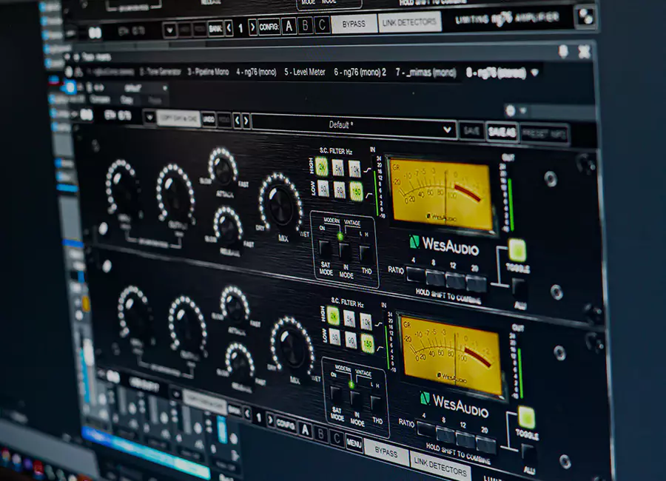The image size is (666, 481).
Task: Switch to 3 - Pipeline Mono tab
Action: coord(208,72)
